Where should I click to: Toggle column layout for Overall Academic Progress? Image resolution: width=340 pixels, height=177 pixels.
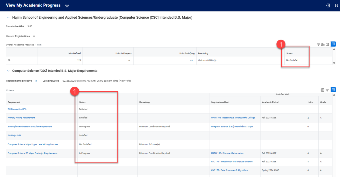(327, 44)
